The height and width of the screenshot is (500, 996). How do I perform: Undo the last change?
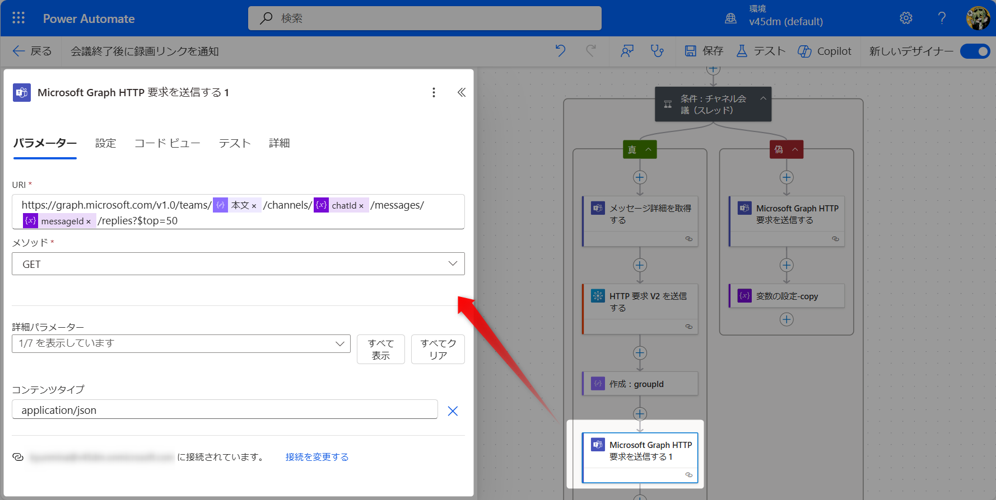(x=560, y=51)
